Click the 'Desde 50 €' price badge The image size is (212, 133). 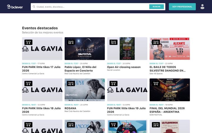(x=71, y=42)
